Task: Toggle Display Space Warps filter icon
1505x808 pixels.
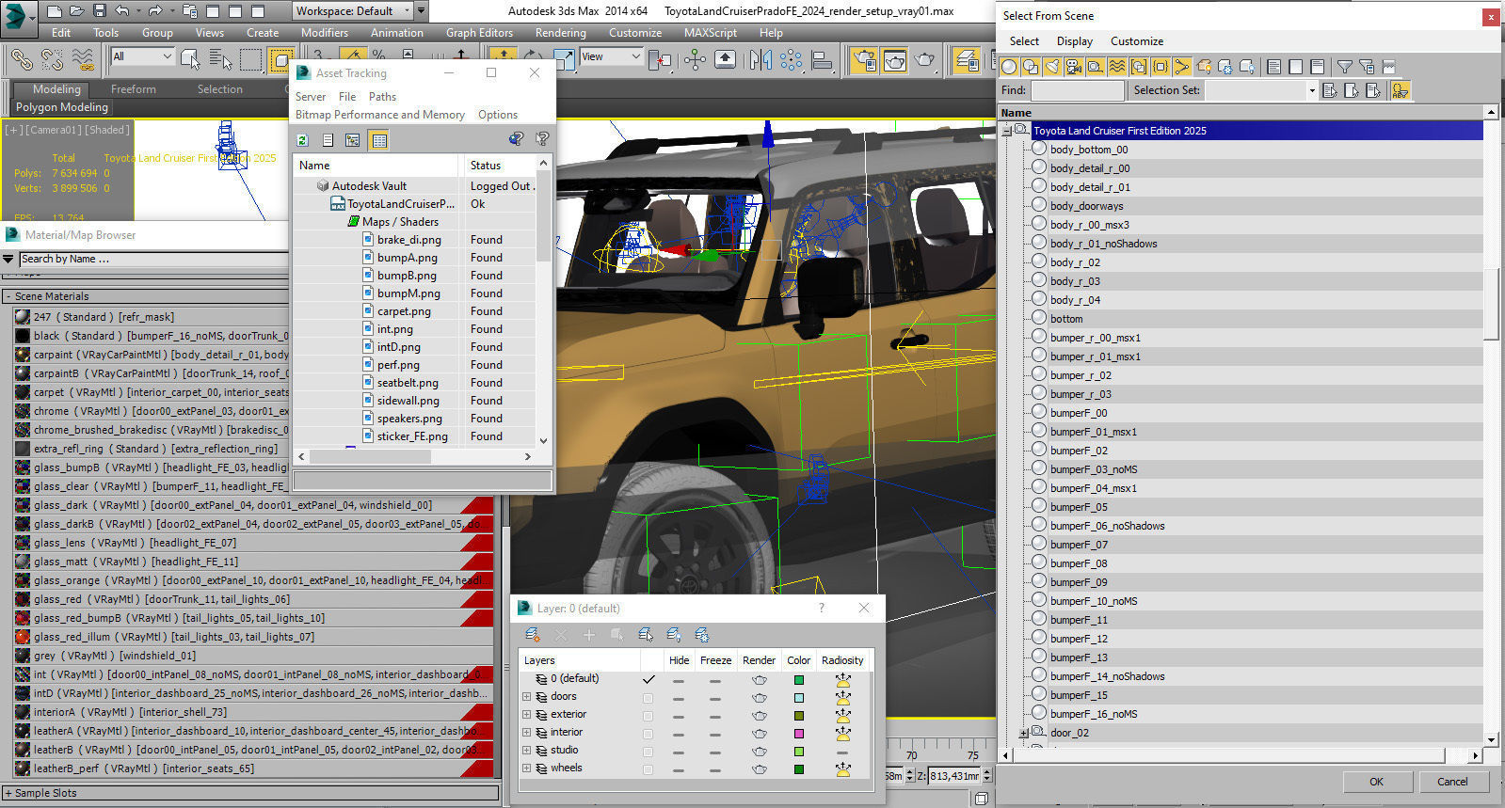Action: pos(1117,67)
